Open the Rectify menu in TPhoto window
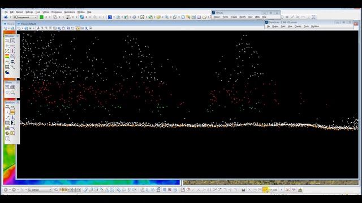The width and height of the screenshot is (362, 203). coord(243,17)
